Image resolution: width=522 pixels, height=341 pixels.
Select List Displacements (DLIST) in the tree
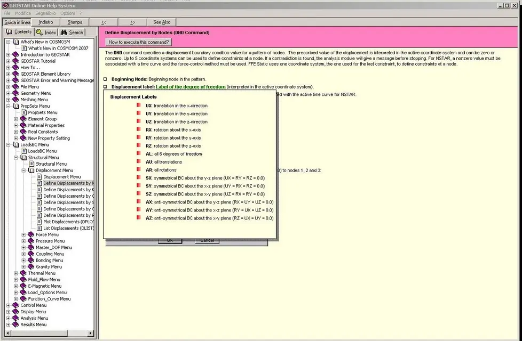[68, 228]
